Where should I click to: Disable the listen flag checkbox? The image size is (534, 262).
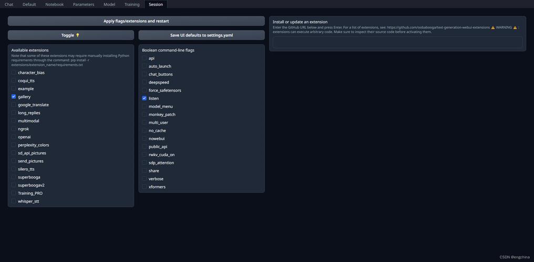pyautogui.click(x=145, y=99)
